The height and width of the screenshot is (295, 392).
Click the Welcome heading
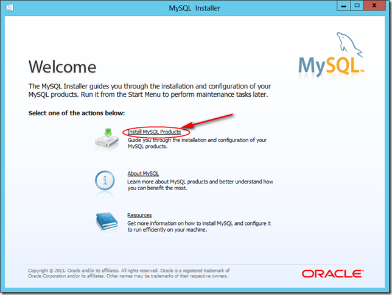62,67
